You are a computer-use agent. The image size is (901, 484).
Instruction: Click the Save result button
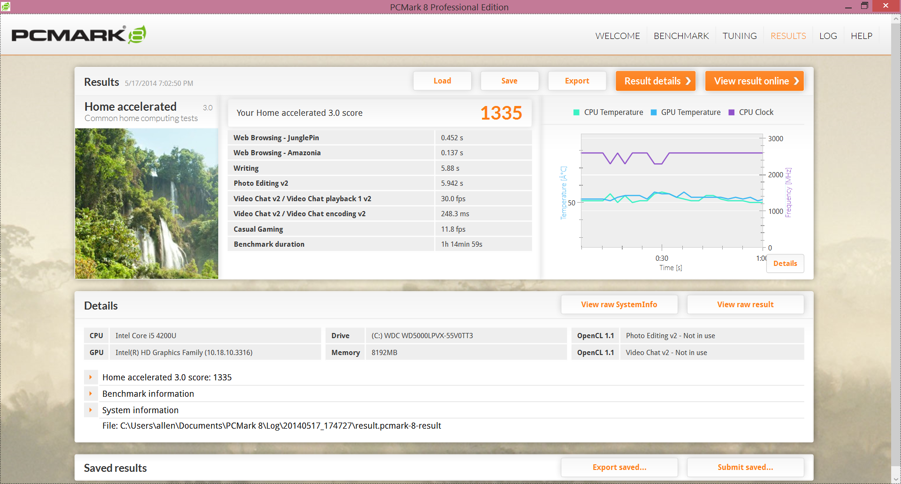509,81
